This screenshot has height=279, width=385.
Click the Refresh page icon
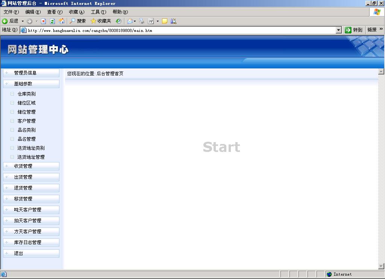pos(52,21)
